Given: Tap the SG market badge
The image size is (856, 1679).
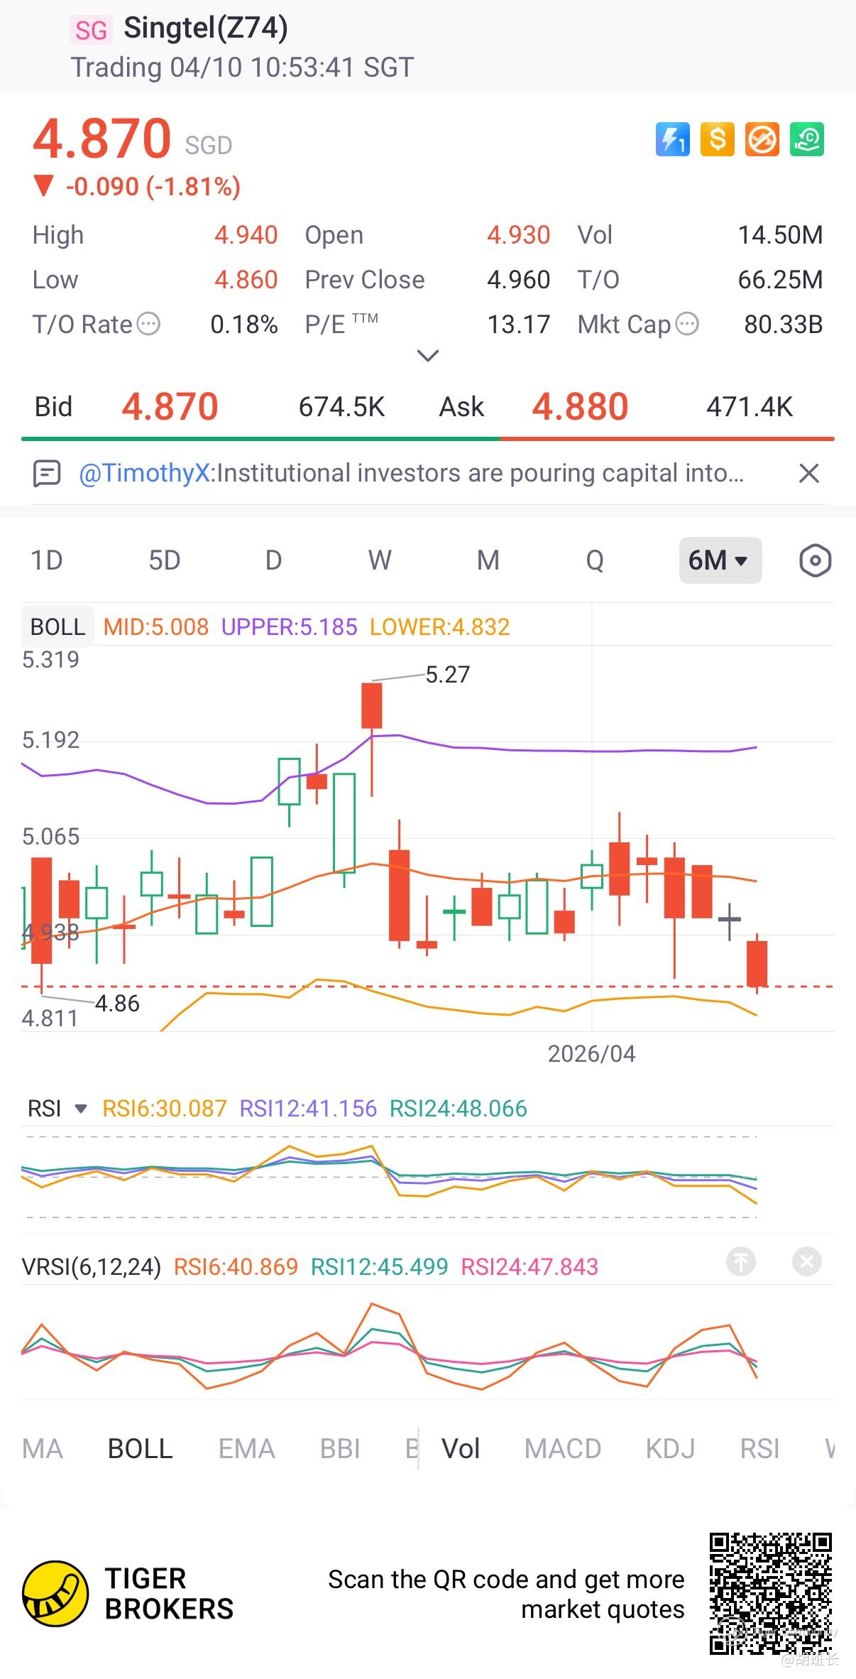Looking at the screenshot, I should [x=92, y=30].
